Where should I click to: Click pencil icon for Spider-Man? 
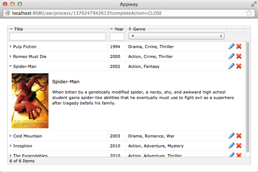coord(231,66)
